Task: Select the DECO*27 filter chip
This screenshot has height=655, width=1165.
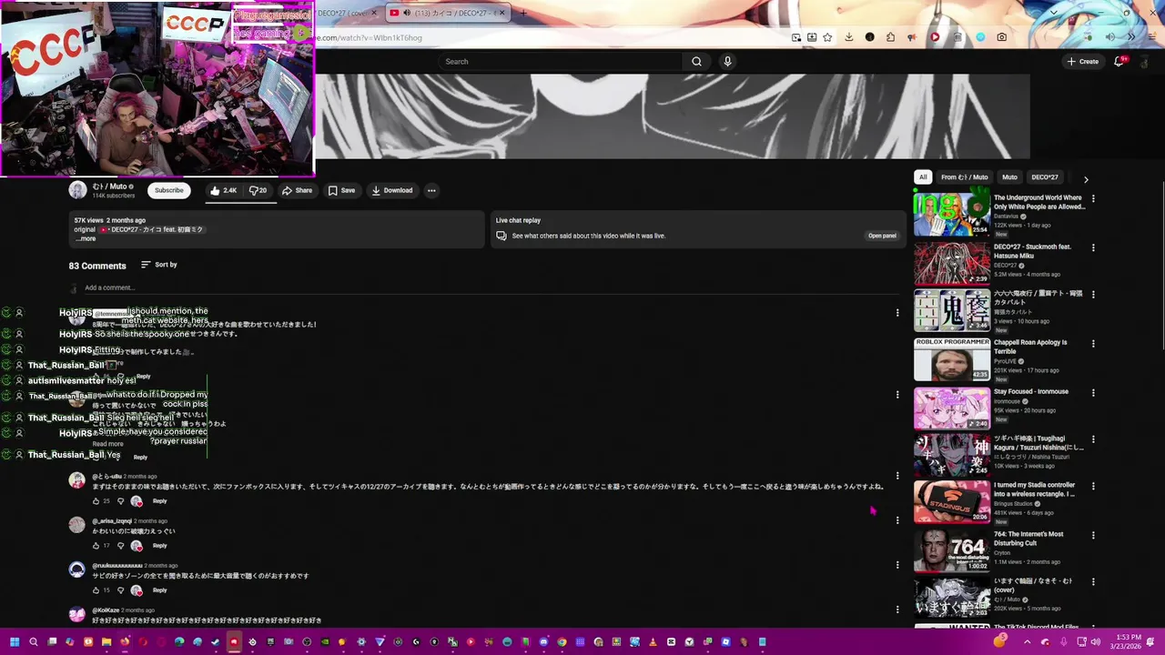Action: coord(1045,177)
